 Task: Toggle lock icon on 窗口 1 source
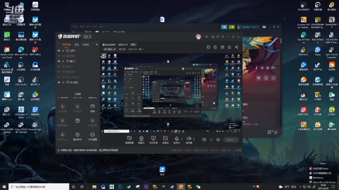click(63, 61)
